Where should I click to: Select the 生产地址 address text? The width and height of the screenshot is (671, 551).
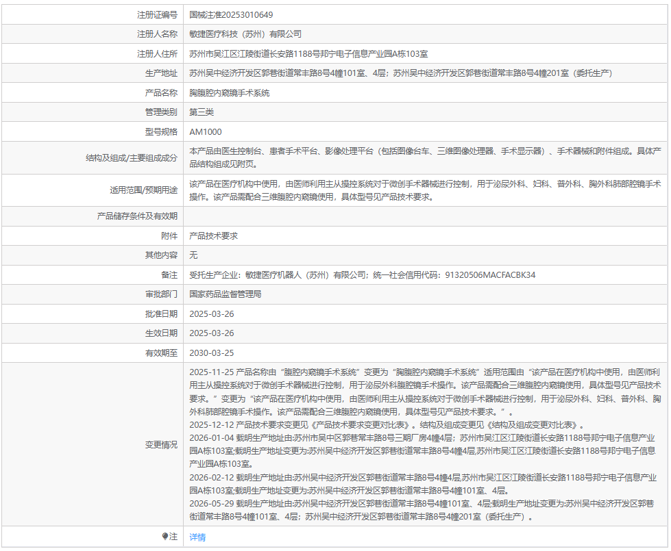400,73
